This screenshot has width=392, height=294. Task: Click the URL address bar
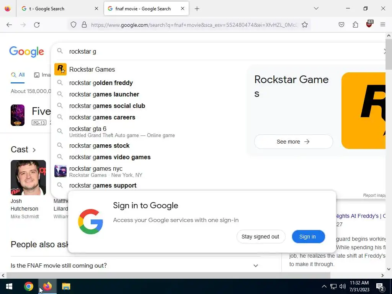point(194,25)
